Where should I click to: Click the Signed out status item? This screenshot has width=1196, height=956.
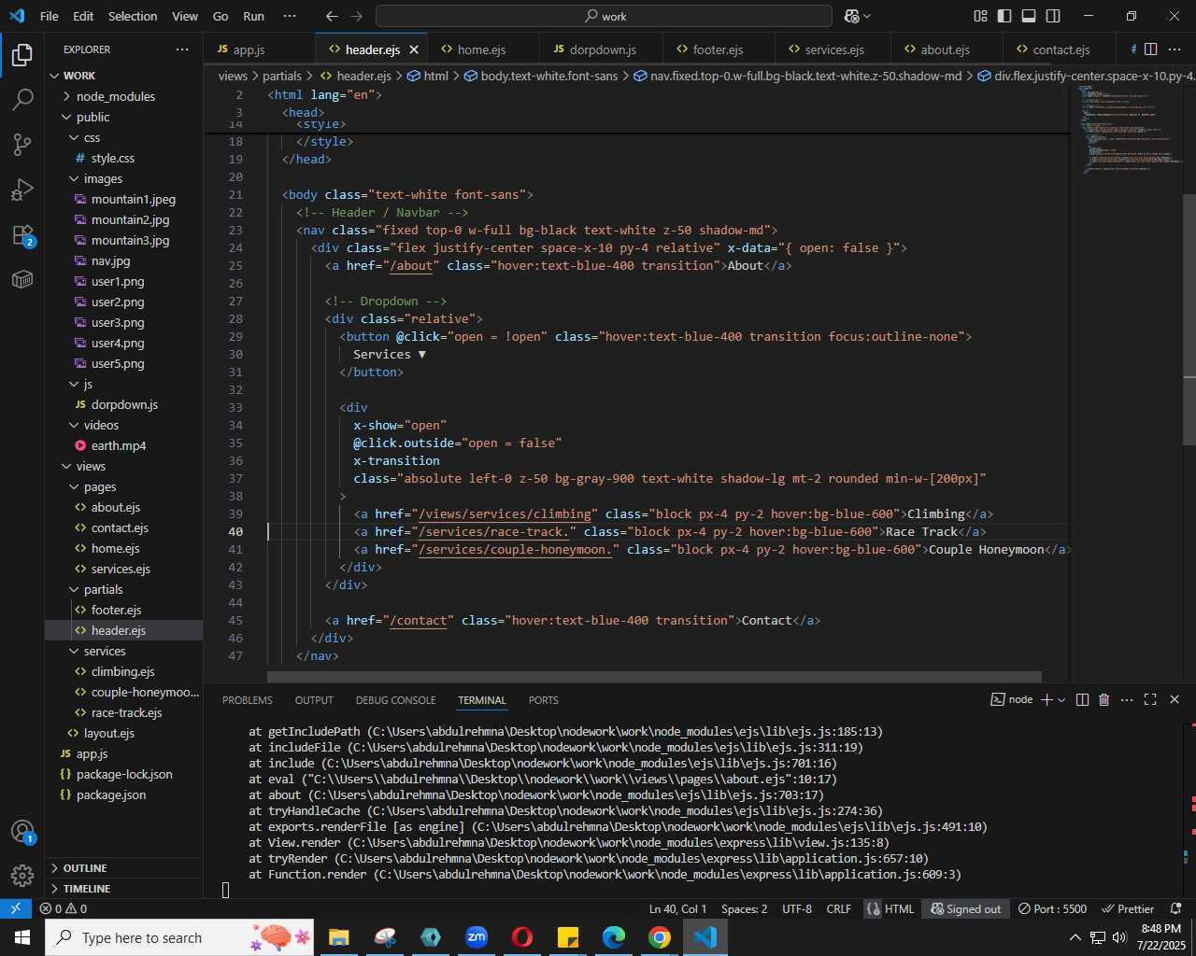point(966,908)
